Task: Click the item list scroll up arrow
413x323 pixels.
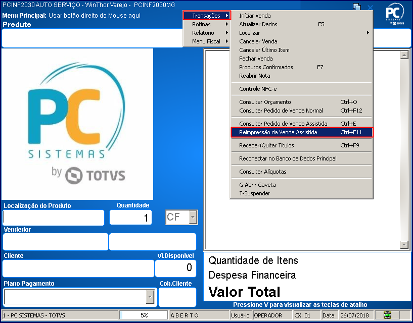Action: pyautogui.click(x=404, y=55)
